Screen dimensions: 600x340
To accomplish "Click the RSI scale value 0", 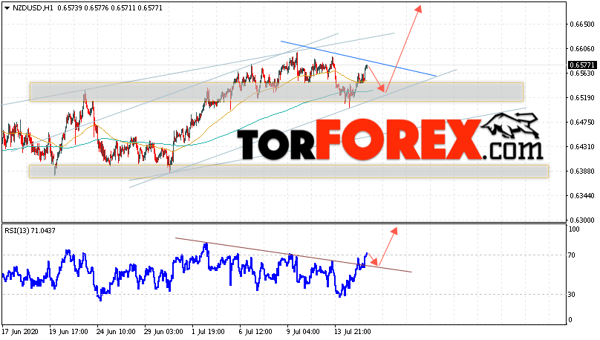I will [570, 320].
